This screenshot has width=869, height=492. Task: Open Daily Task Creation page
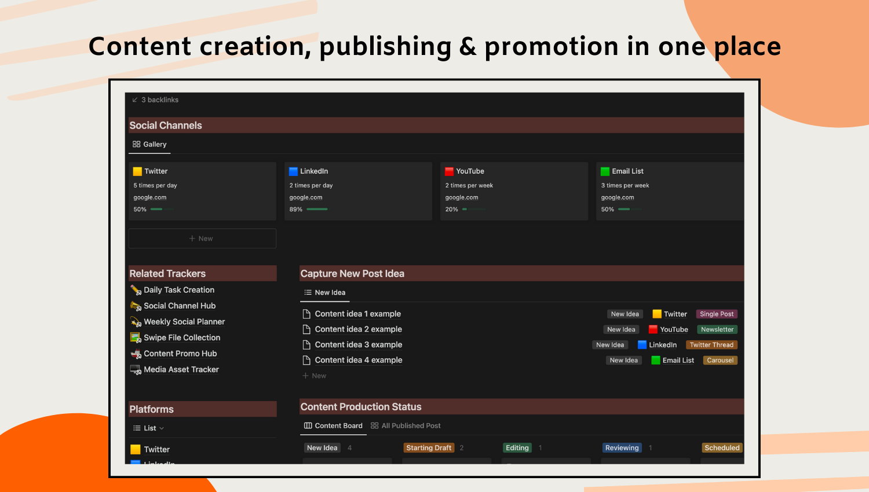point(179,290)
